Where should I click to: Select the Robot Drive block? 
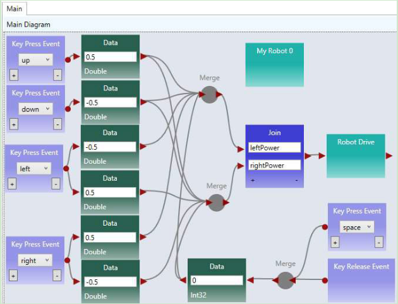[x=356, y=155]
